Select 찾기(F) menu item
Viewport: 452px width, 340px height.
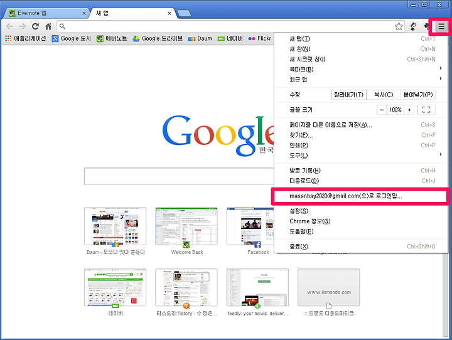tap(361, 135)
